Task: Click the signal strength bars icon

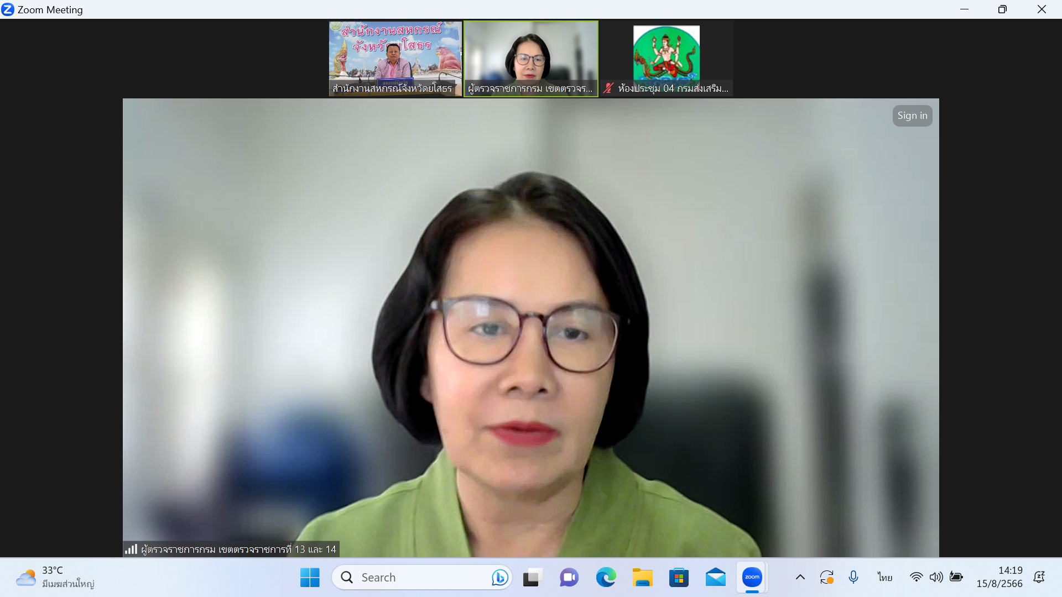Action: (131, 549)
